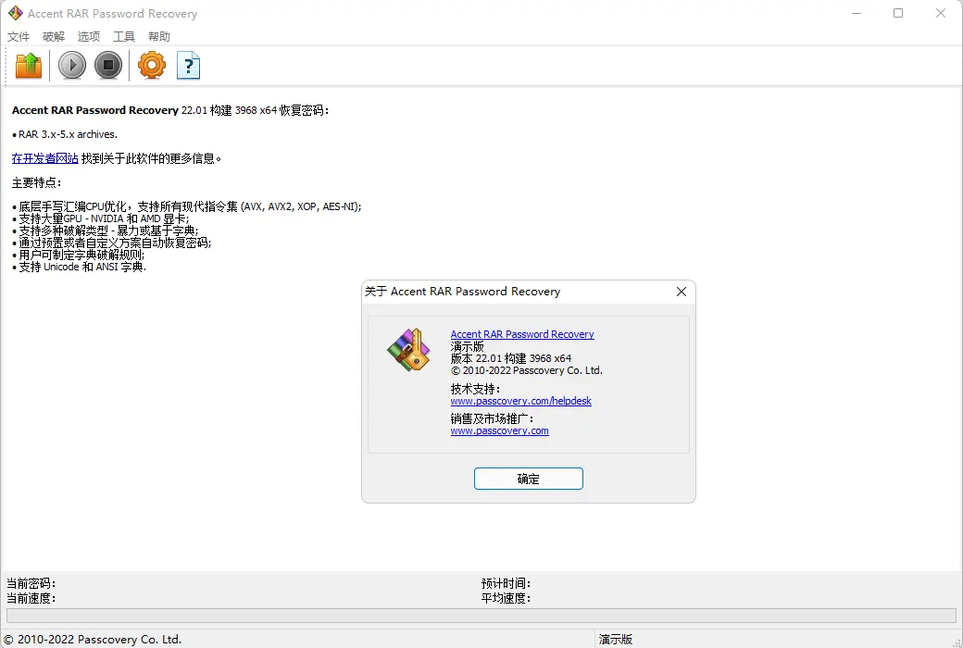The image size is (963, 648).
Task: Open www.passcovery.com/helpdesk support link
Action: click(520, 401)
